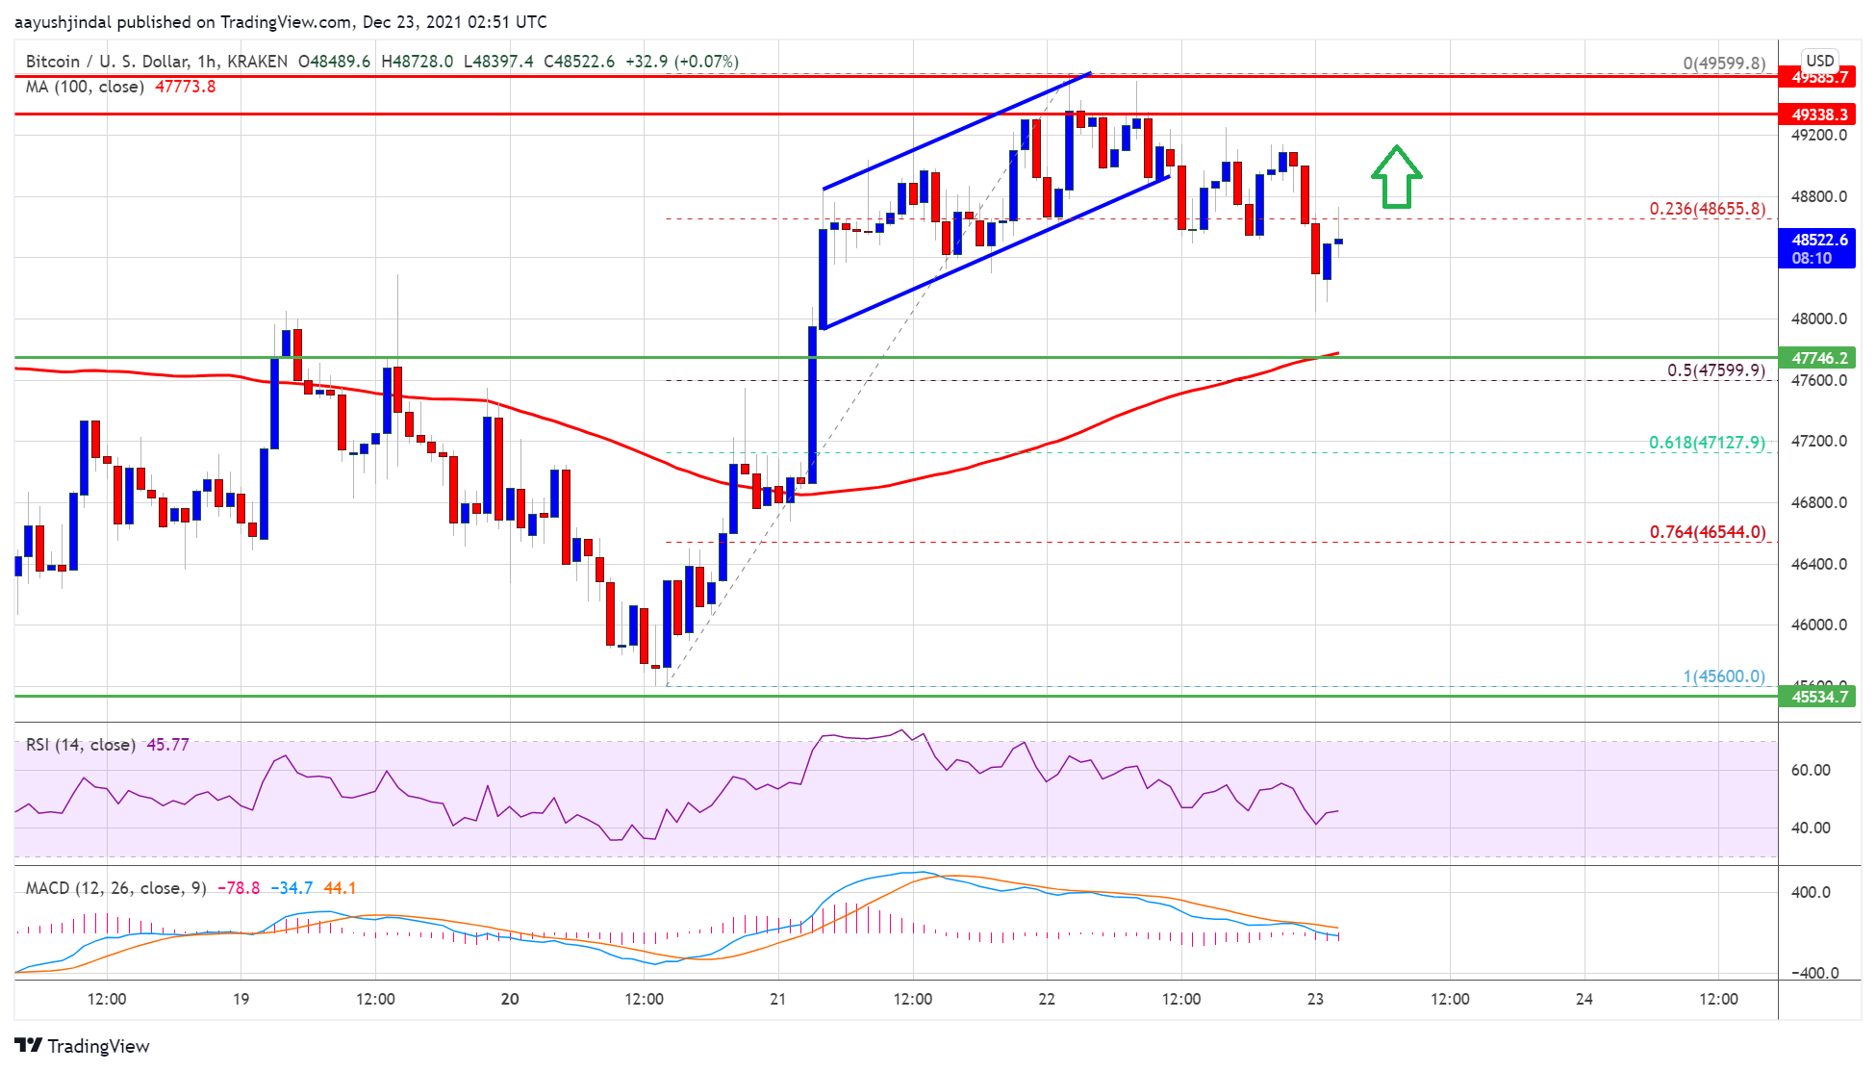Click the Bitcoin / U. S. Dollar symbol title
1876x1071 pixels.
[x=156, y=62]
